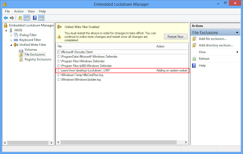Minimize the Embedded Lockdown Manager window
243x154 pixels.
coord(218,3)
